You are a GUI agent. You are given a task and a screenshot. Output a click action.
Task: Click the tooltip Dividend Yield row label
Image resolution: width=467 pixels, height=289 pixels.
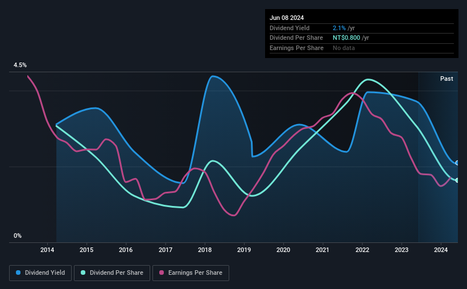[x=290, y=28]
